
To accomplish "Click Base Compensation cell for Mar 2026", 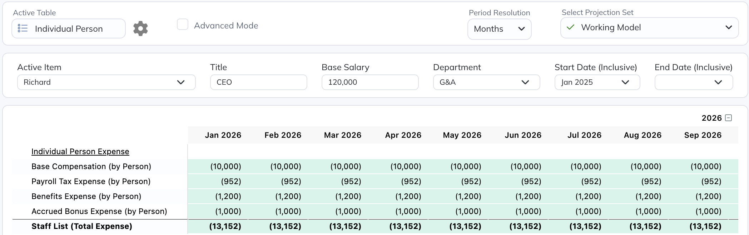I will [x=345, y=167].
